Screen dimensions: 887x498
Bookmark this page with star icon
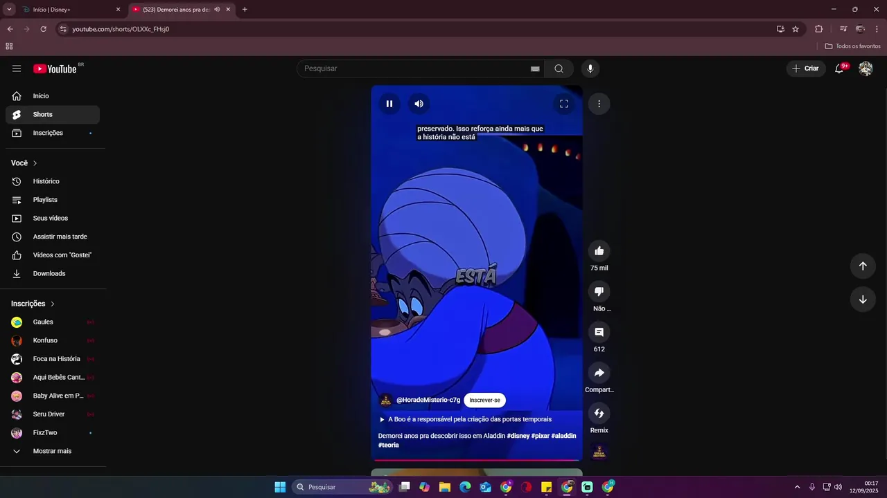796,29
